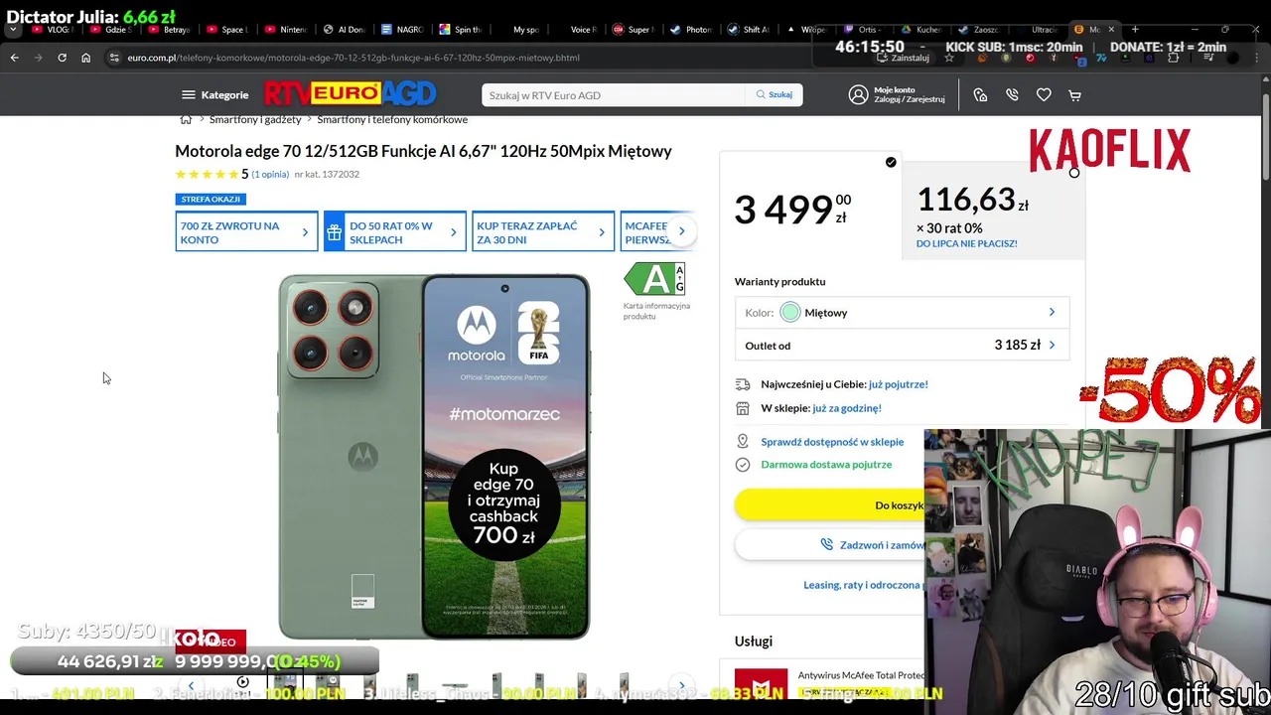
Task: Bookmark page with star icon
Action: [x=949, y=58]
